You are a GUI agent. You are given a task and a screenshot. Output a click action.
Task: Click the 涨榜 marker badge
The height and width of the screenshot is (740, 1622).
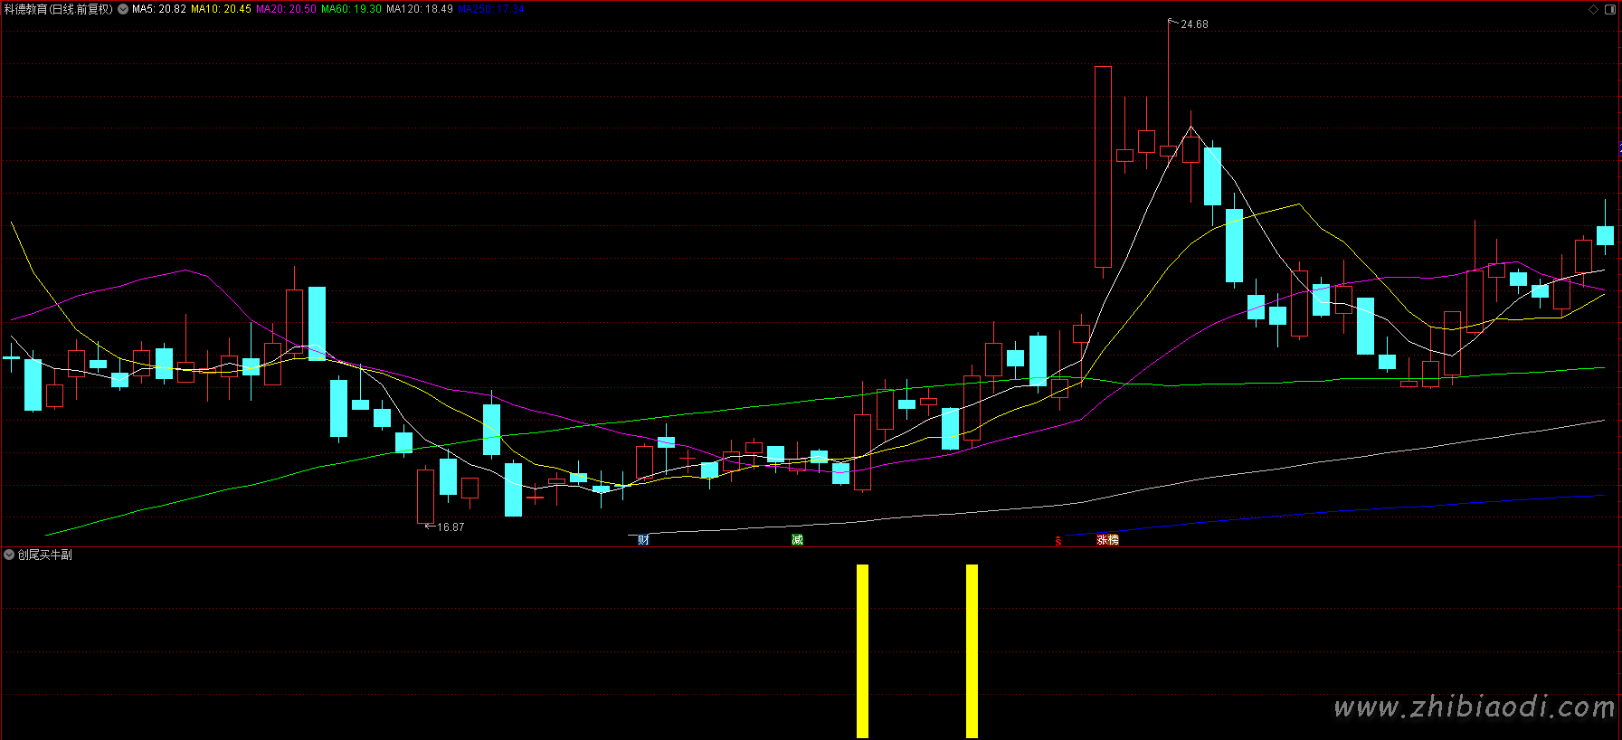[1107, 540]
